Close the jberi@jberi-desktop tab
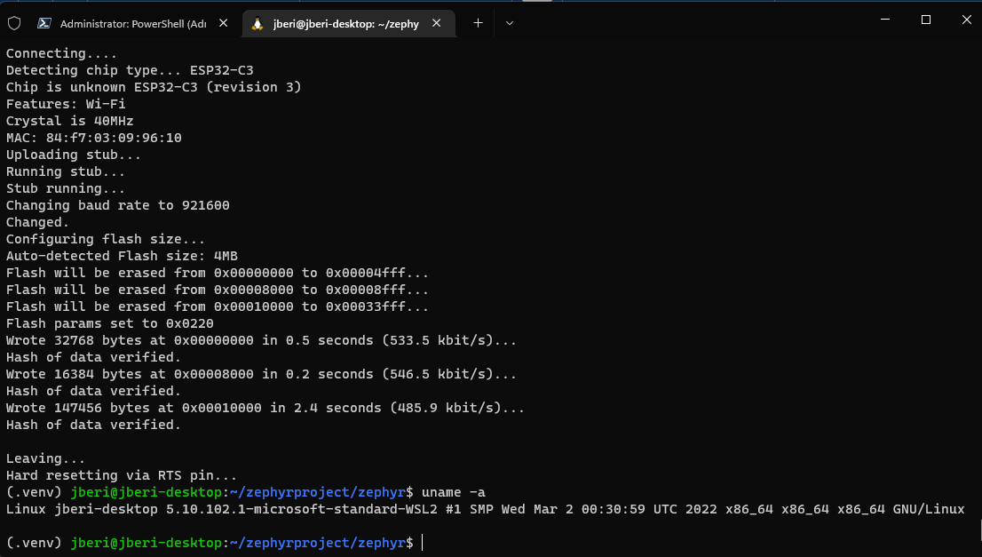 437,23
